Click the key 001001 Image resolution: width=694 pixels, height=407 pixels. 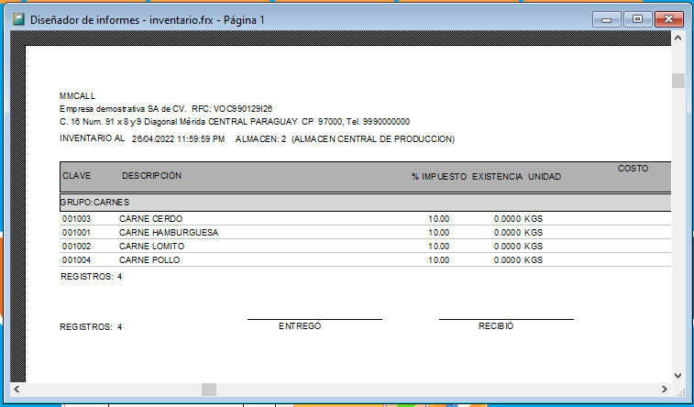[76, 232]
